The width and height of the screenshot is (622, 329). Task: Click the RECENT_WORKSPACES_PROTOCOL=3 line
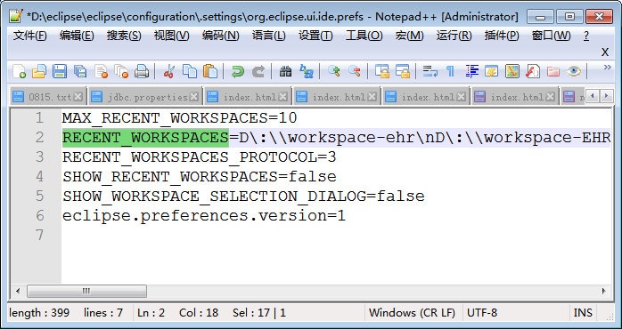[199, 157]
